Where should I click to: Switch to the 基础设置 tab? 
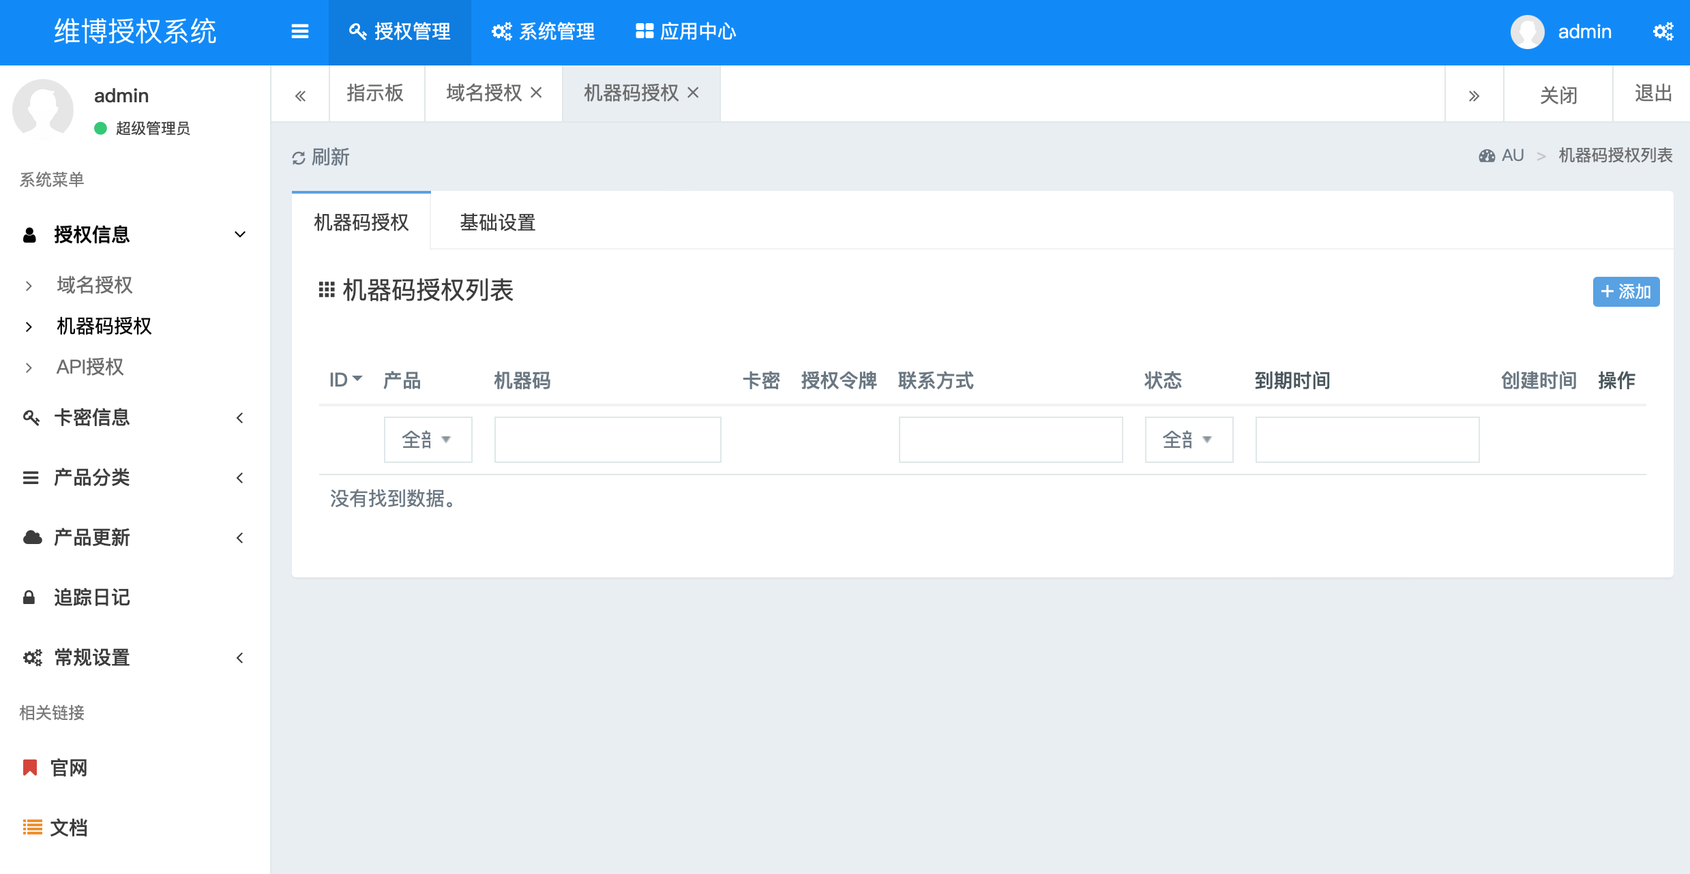497,222
